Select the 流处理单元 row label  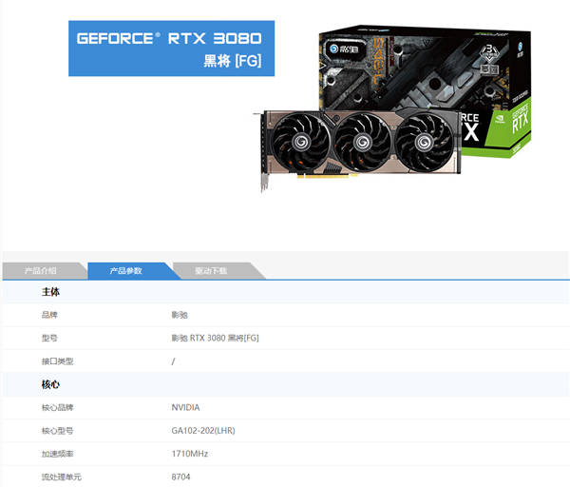(62, 477)
